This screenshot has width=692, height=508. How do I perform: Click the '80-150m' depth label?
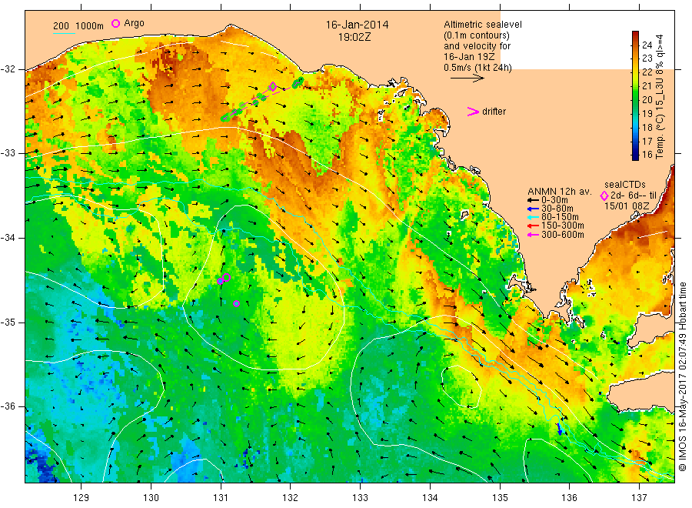560,217
